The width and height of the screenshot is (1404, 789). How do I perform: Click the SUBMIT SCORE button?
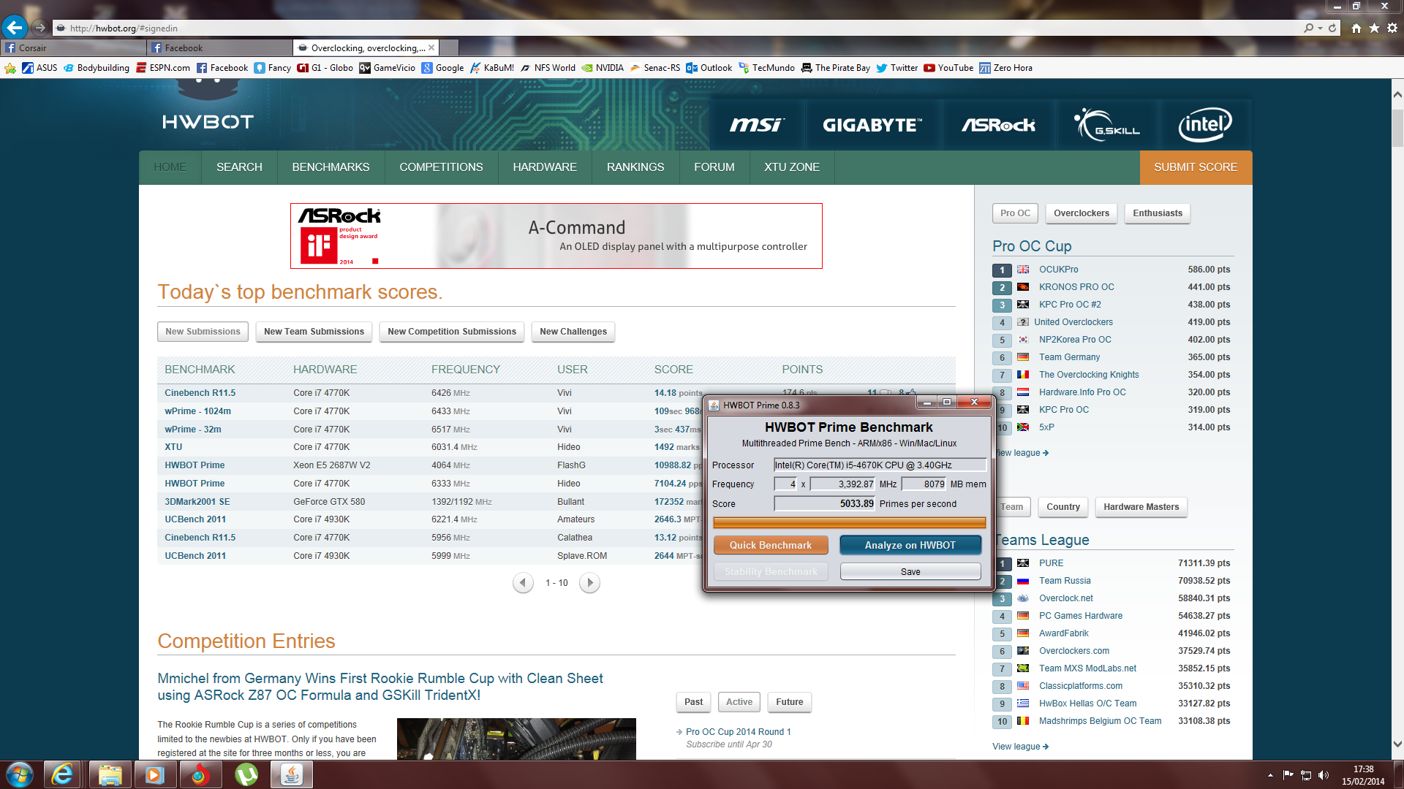click(x=1196, y=167)
